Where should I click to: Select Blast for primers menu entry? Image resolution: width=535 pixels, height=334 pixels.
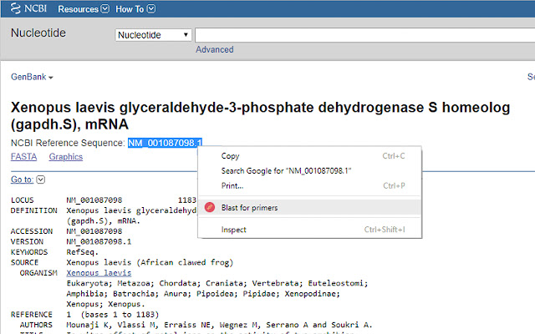click(309, 208)
